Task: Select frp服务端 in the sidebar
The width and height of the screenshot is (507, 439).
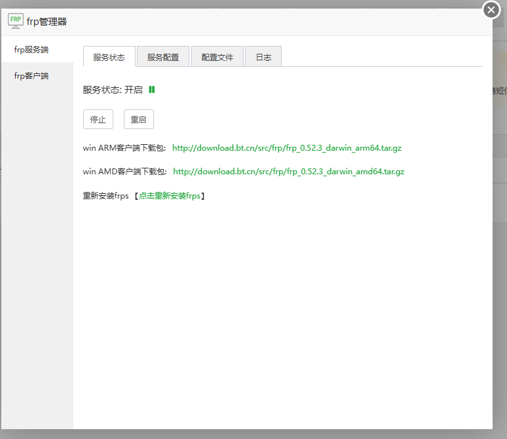Action: pyautogui.click(x=37, y=50)
